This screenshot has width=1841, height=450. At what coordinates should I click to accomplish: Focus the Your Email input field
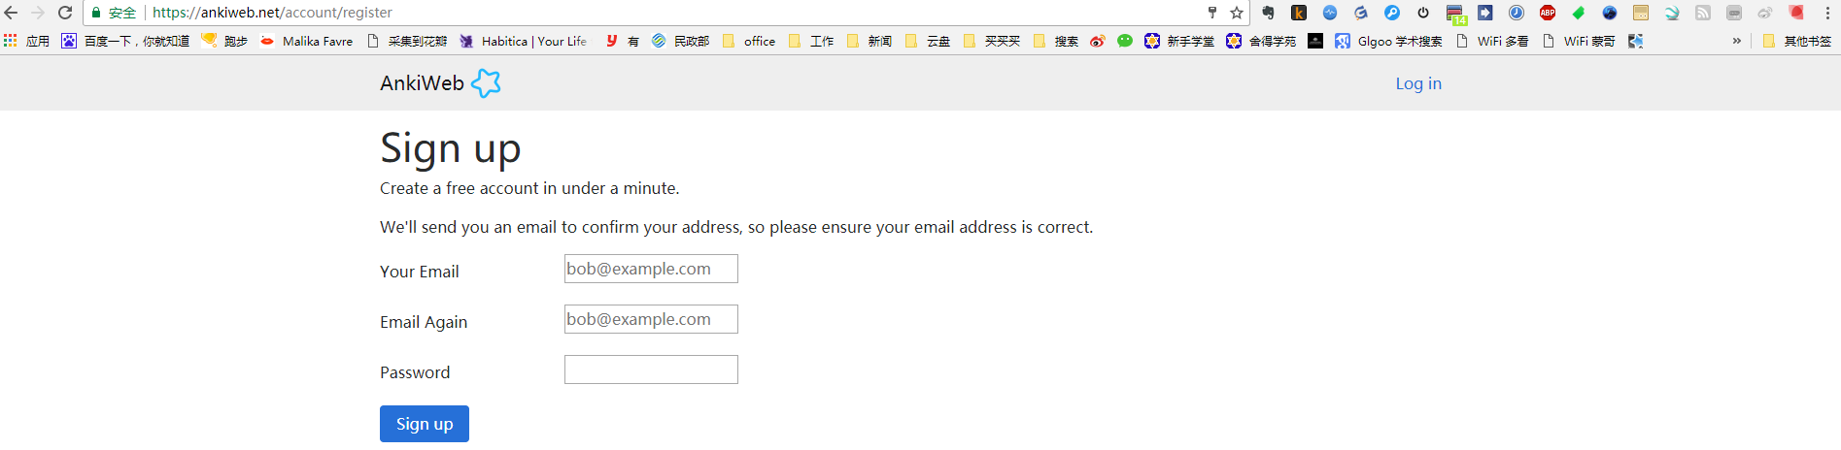coord(651,269)
